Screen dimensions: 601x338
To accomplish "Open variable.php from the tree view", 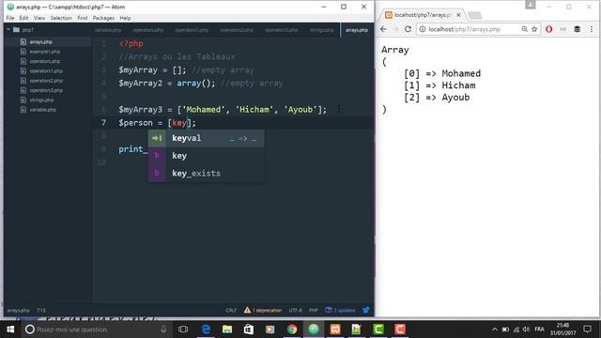I will 43,110.
